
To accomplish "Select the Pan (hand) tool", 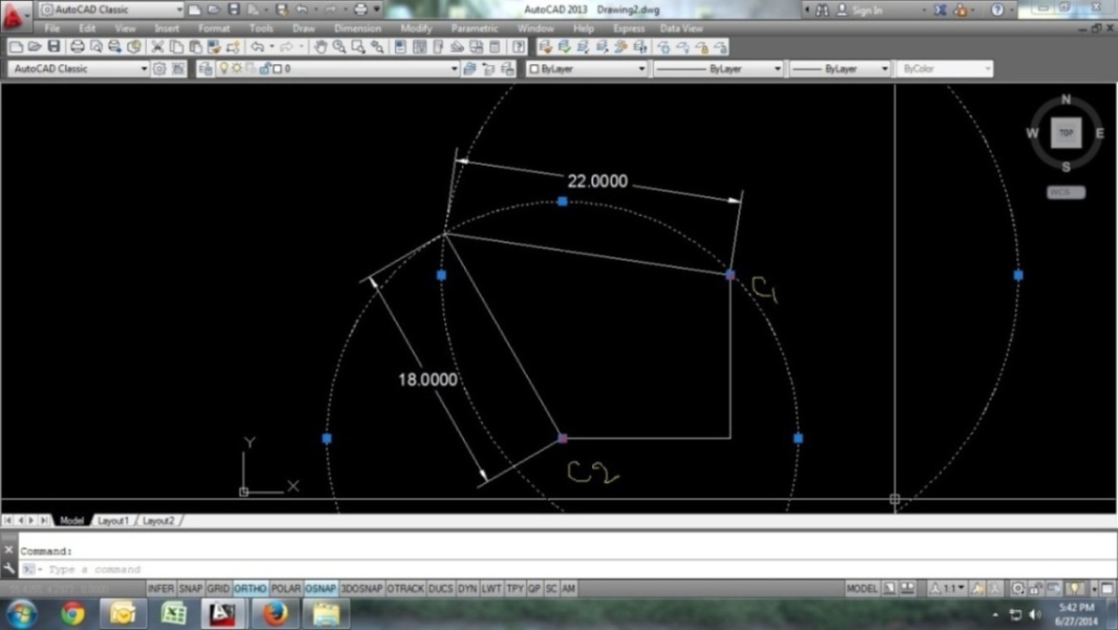I will (x=320, y=46).
